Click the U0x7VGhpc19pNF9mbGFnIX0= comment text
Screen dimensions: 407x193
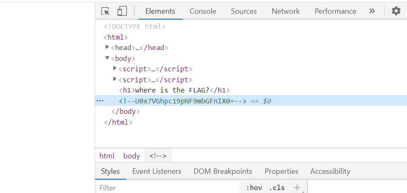[x=185, y=101]
